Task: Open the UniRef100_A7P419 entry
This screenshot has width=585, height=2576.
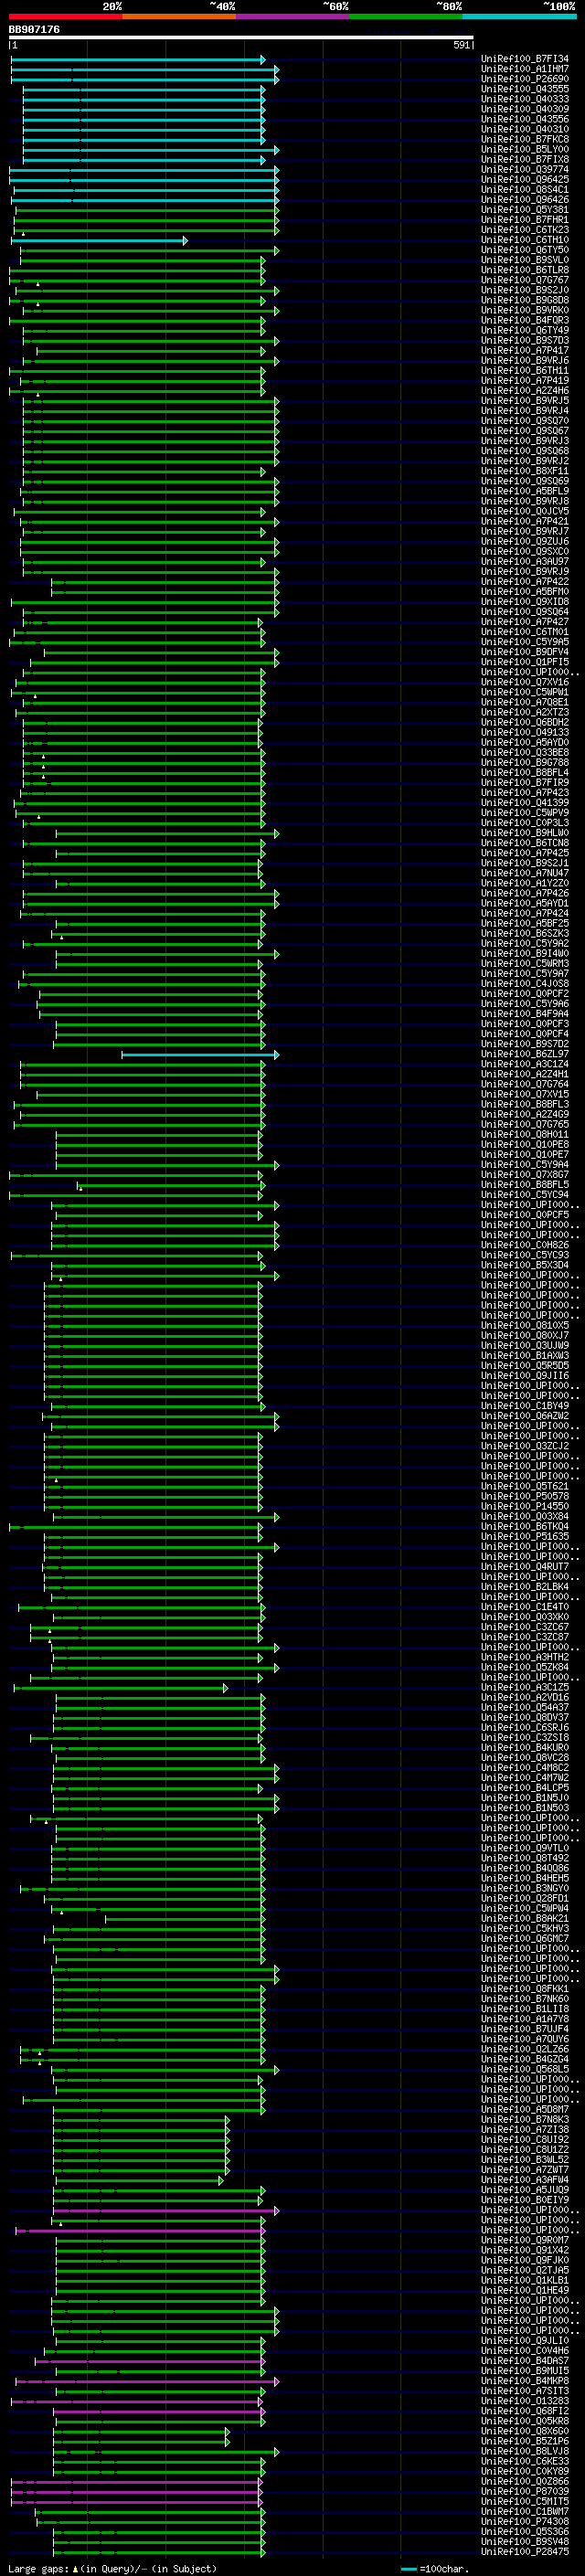Action: pyautogui.click(x=525, y=380)
